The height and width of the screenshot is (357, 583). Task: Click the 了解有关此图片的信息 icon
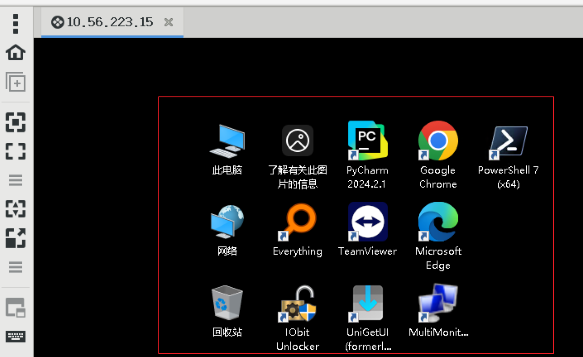click(x=297, y=141)
